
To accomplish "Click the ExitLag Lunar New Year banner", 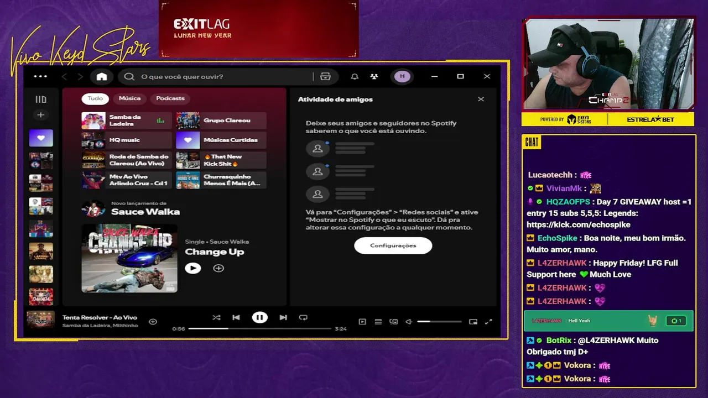I will (x=259, y=29).
